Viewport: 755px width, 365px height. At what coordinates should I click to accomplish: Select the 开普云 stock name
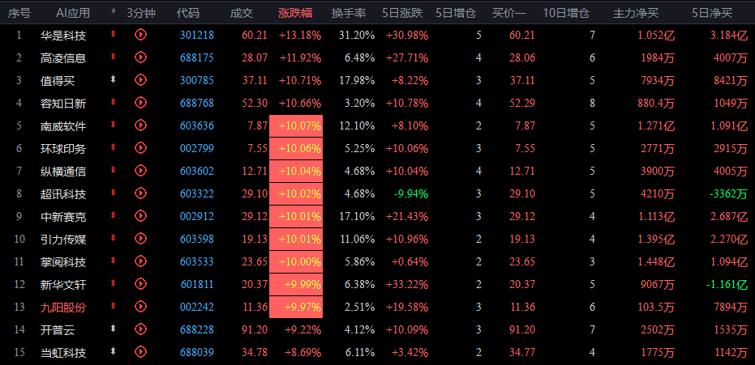point(58,330)
